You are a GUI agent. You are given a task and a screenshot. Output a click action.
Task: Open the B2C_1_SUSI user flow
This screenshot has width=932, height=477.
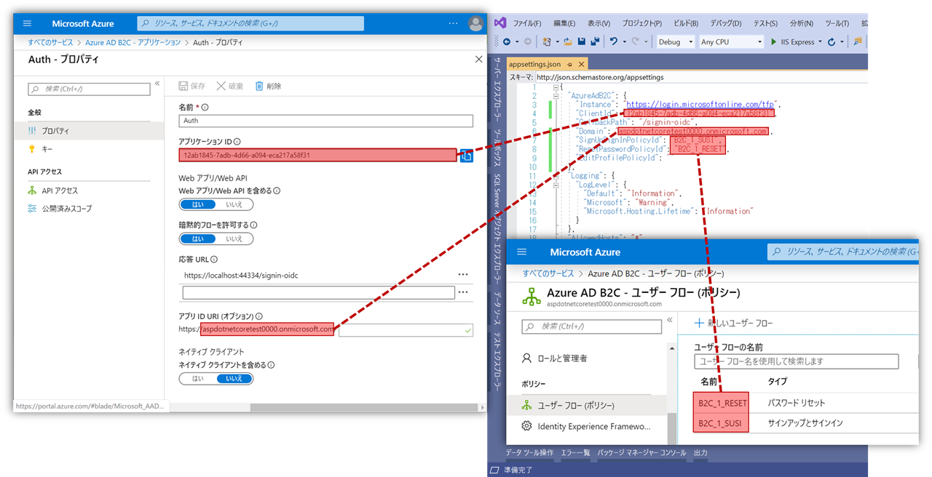coord(719,423)
